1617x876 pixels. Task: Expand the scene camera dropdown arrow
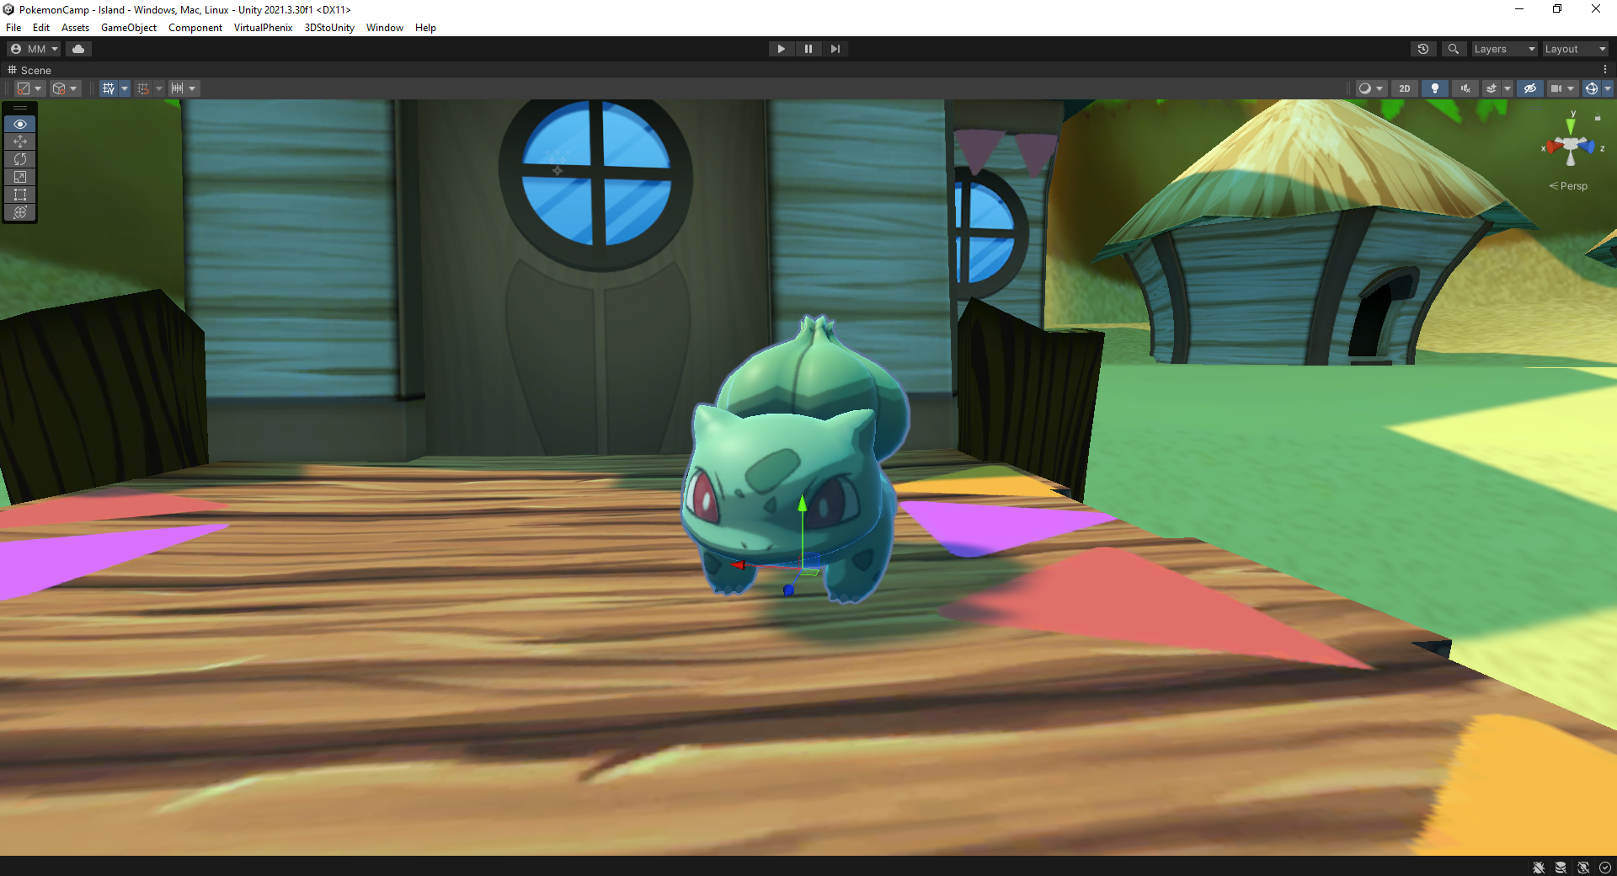pyautogui.click(x=1572, y=88)
